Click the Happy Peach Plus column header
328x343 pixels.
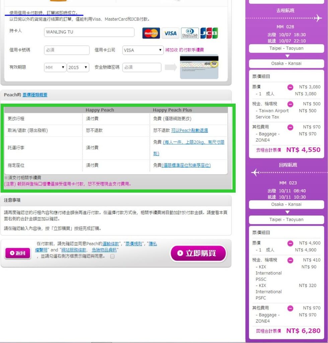(x=172, y=110)
